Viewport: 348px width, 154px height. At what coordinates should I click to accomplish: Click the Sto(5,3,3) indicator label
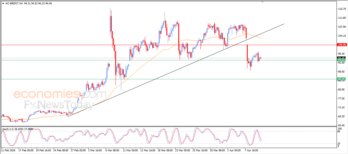(x=18, y=129)
